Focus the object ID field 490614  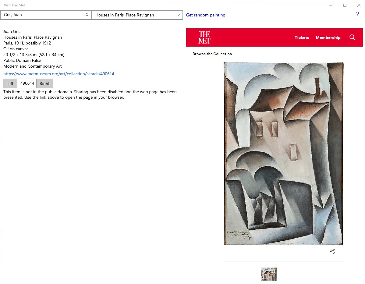tap(27, 83)
